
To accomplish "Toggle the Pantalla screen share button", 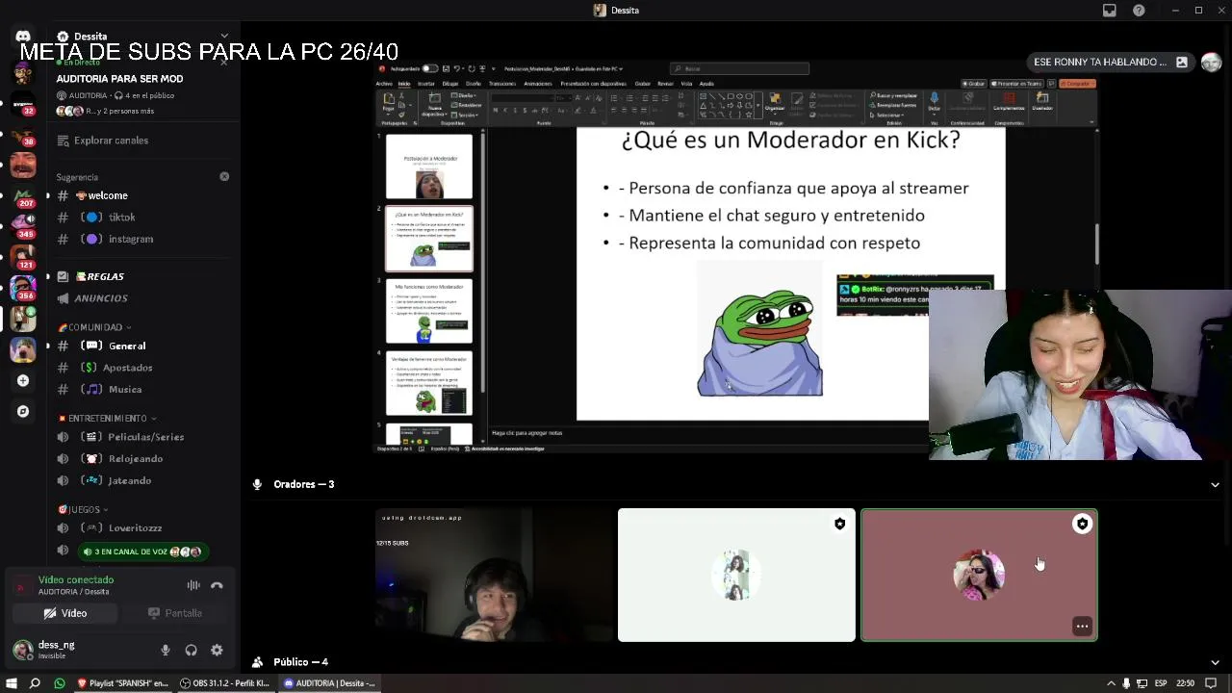I will (174, 613).
